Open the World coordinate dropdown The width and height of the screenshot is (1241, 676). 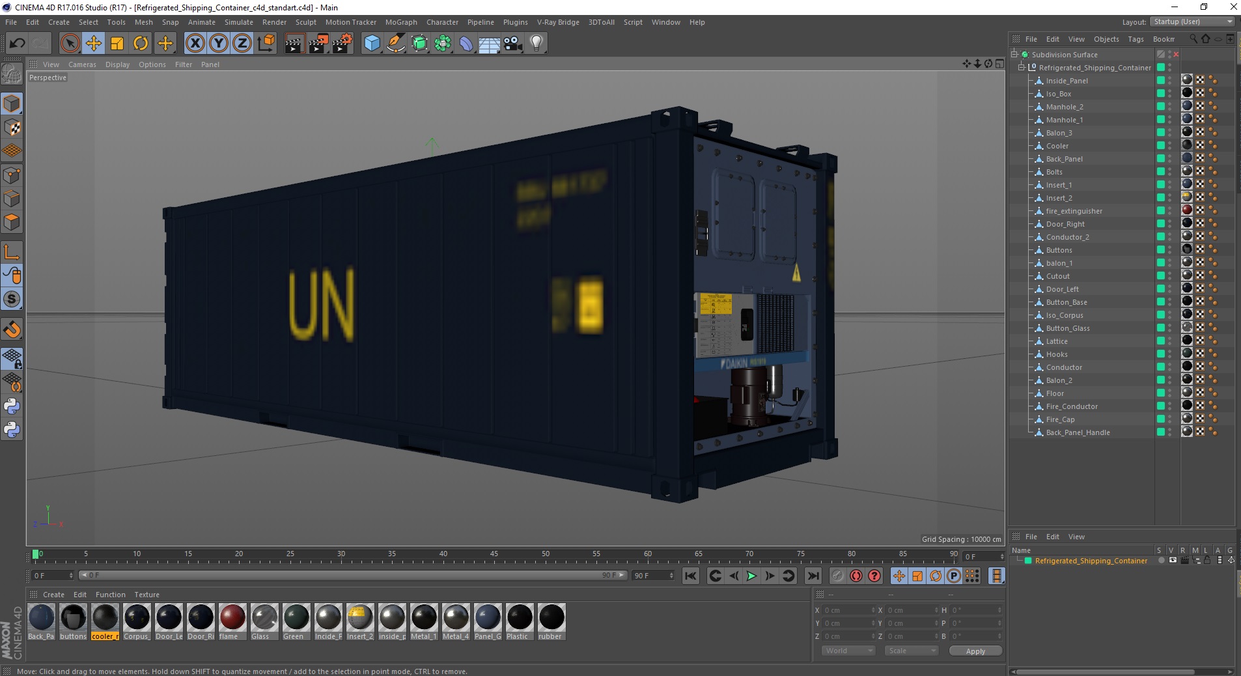[848, 651]
